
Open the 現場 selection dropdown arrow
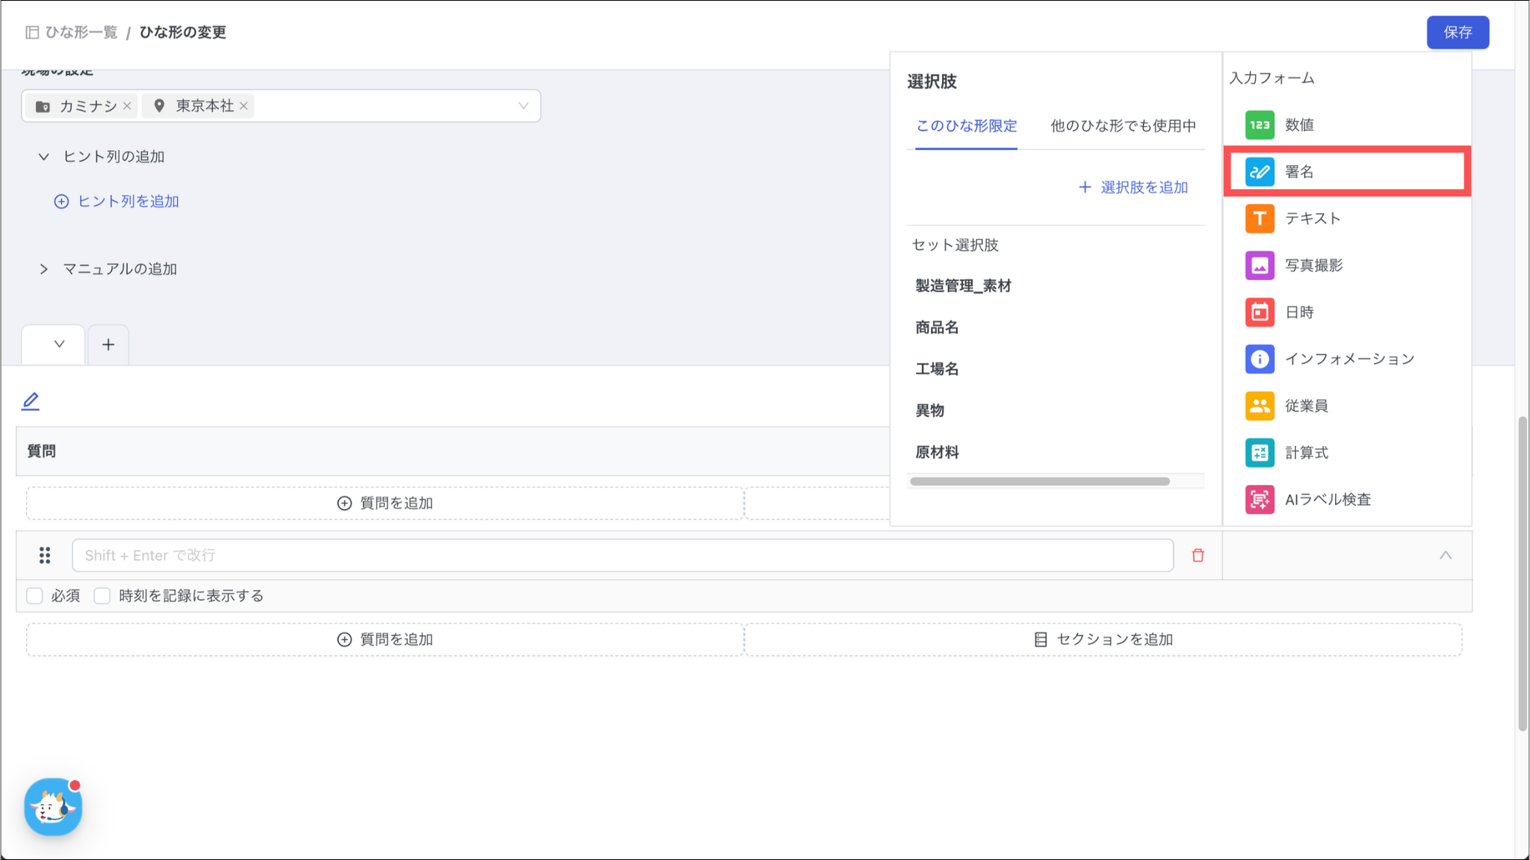(523, 106)
